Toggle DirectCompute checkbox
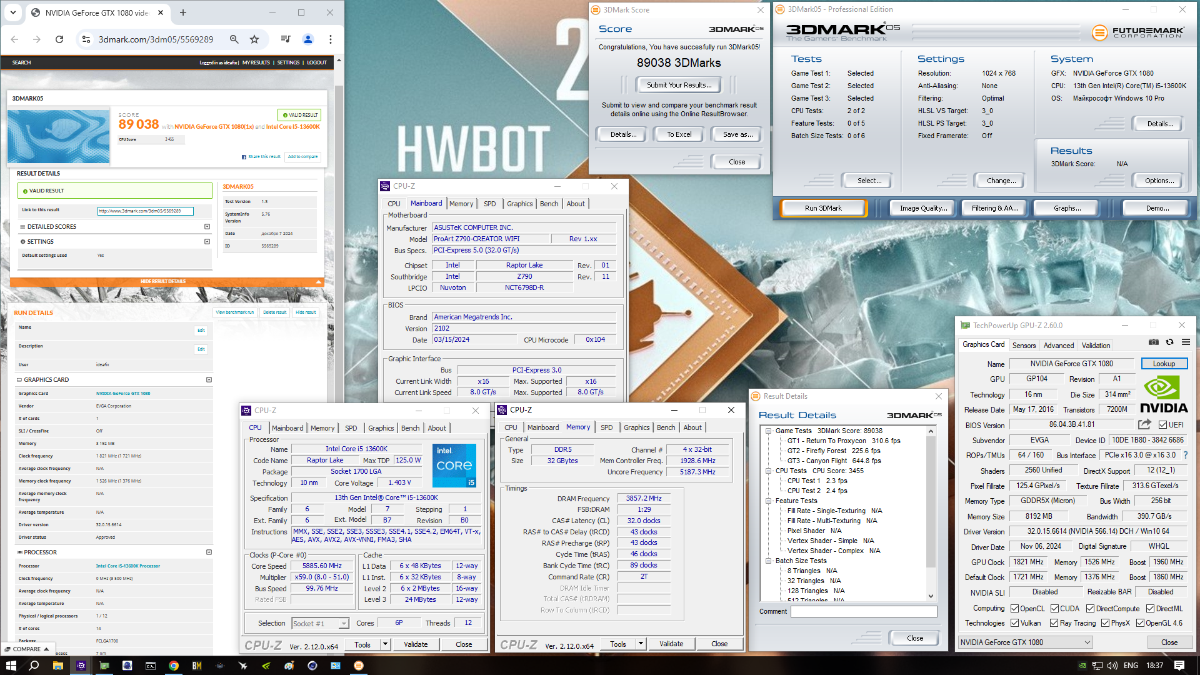 pos(1090,609)
